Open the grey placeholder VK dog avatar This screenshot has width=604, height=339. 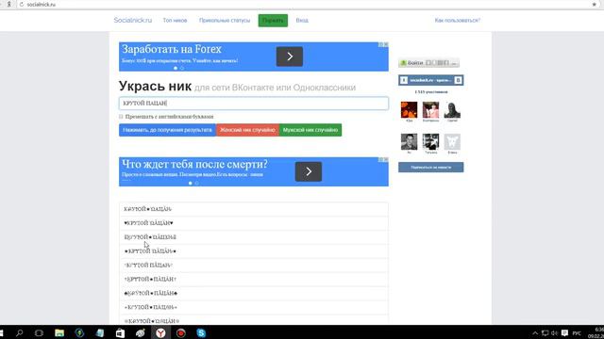(452, 142)
